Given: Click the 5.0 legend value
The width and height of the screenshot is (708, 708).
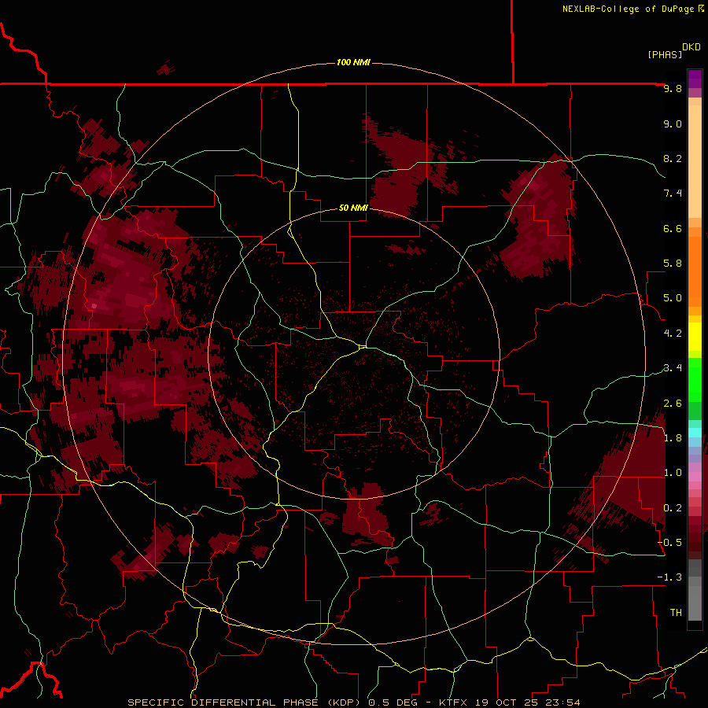Looking at the screenshot, I should 673,298.
